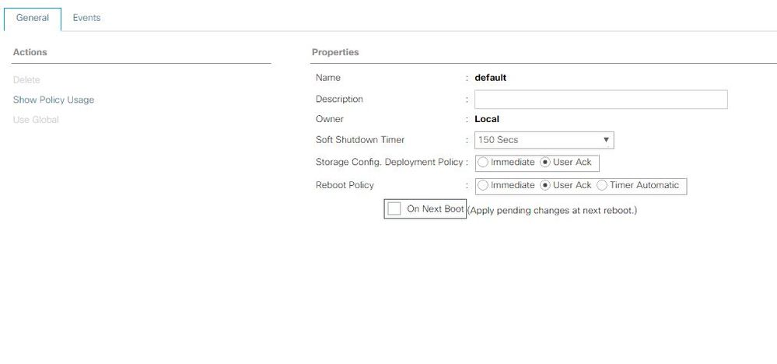Click the Storage Config. Deployment Policy label
The height and width of the screenshot is (364, 777).
[x=389, y=162]
